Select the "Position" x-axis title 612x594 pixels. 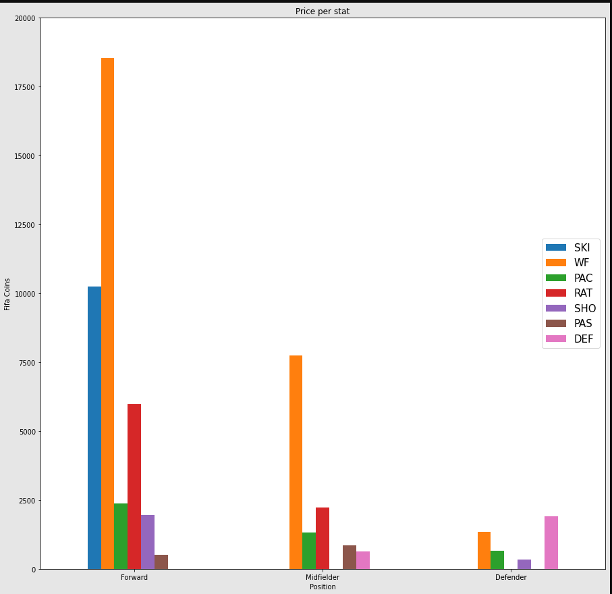[x=323, y=587]
